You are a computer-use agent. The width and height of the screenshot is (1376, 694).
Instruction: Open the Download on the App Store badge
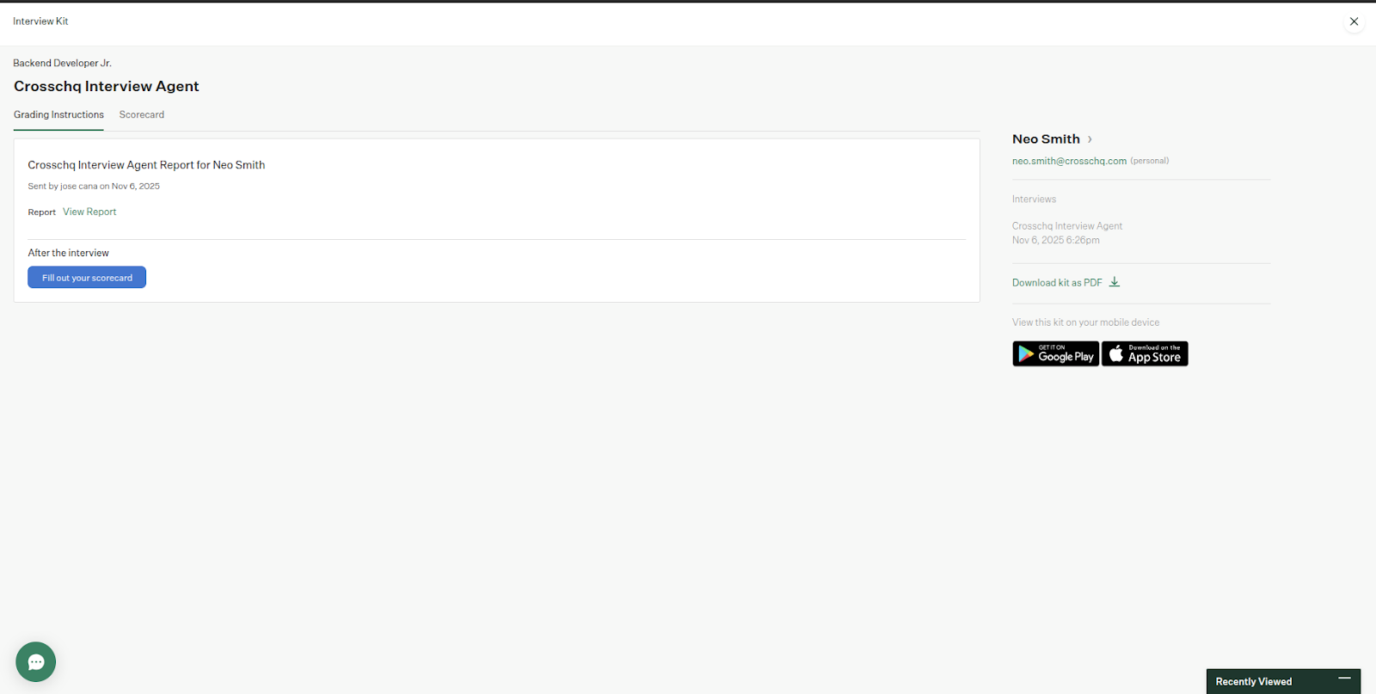click(1145, 354)
